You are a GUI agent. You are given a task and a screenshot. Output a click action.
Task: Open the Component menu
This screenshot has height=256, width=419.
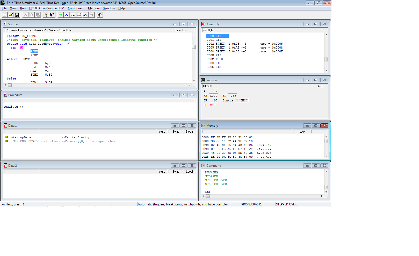coord(76,8)
